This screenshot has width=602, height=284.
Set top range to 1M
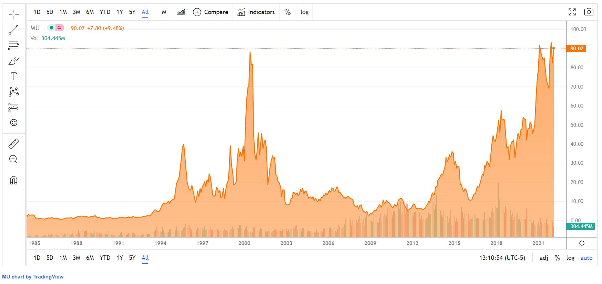63,12
